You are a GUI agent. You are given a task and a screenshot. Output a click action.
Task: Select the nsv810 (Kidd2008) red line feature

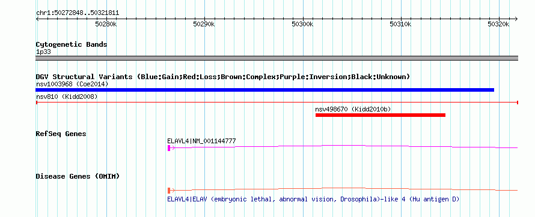click(277, 103)
